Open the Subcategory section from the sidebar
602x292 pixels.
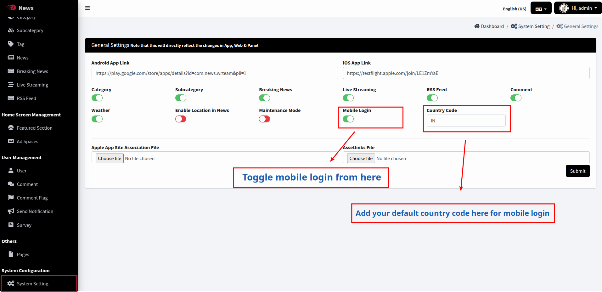pyautogui.click(x=30, y=30)
